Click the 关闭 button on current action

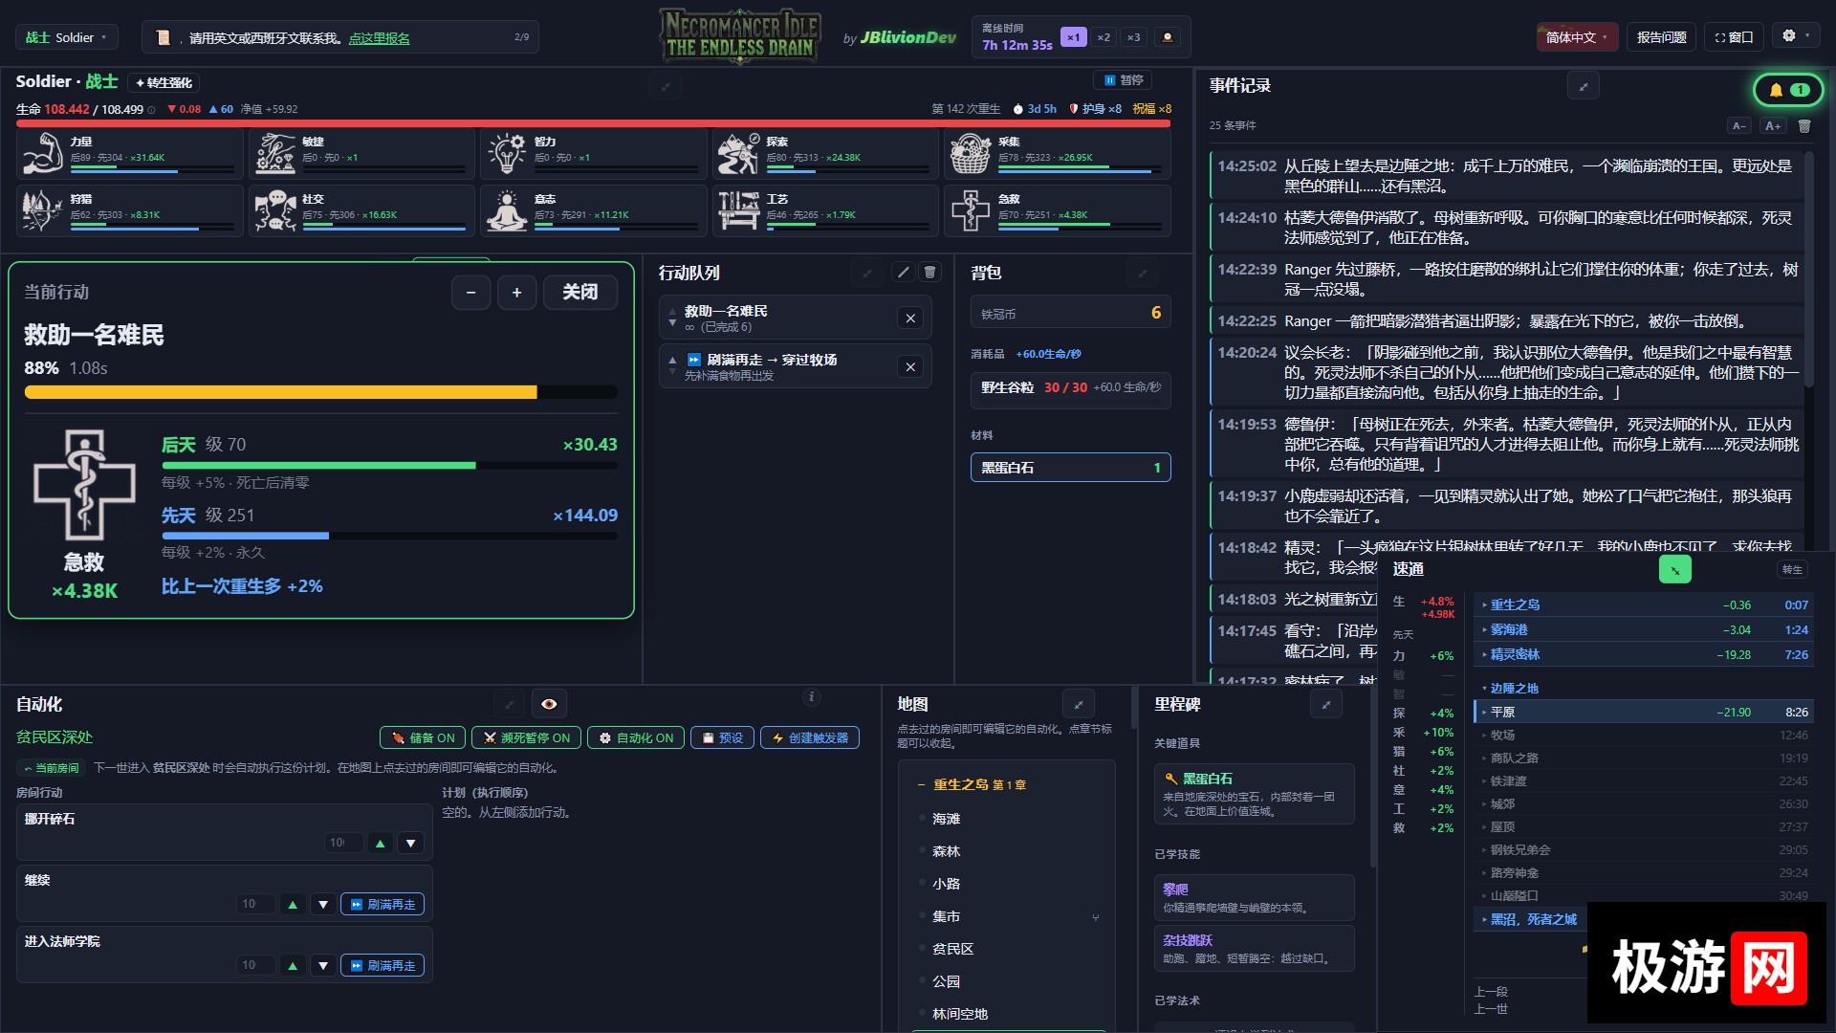coord(579,292)
